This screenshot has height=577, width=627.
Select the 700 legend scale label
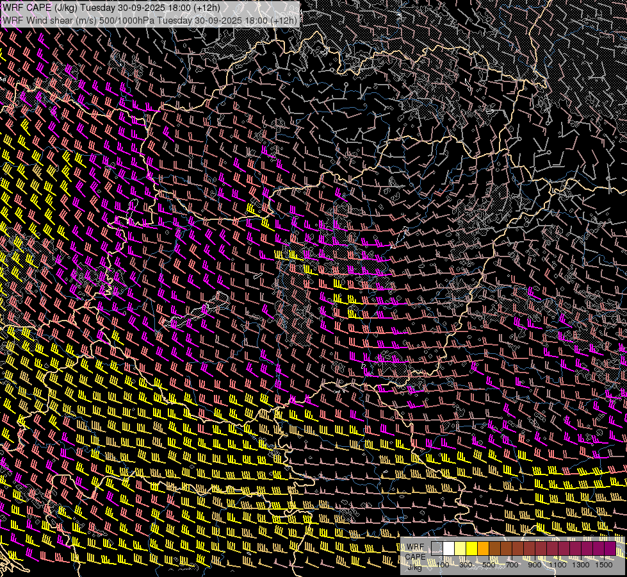[x=512, y=565]
